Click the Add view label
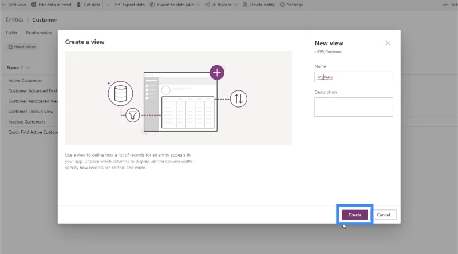Viewport: 458px width, 254px height. coord(17,5)
